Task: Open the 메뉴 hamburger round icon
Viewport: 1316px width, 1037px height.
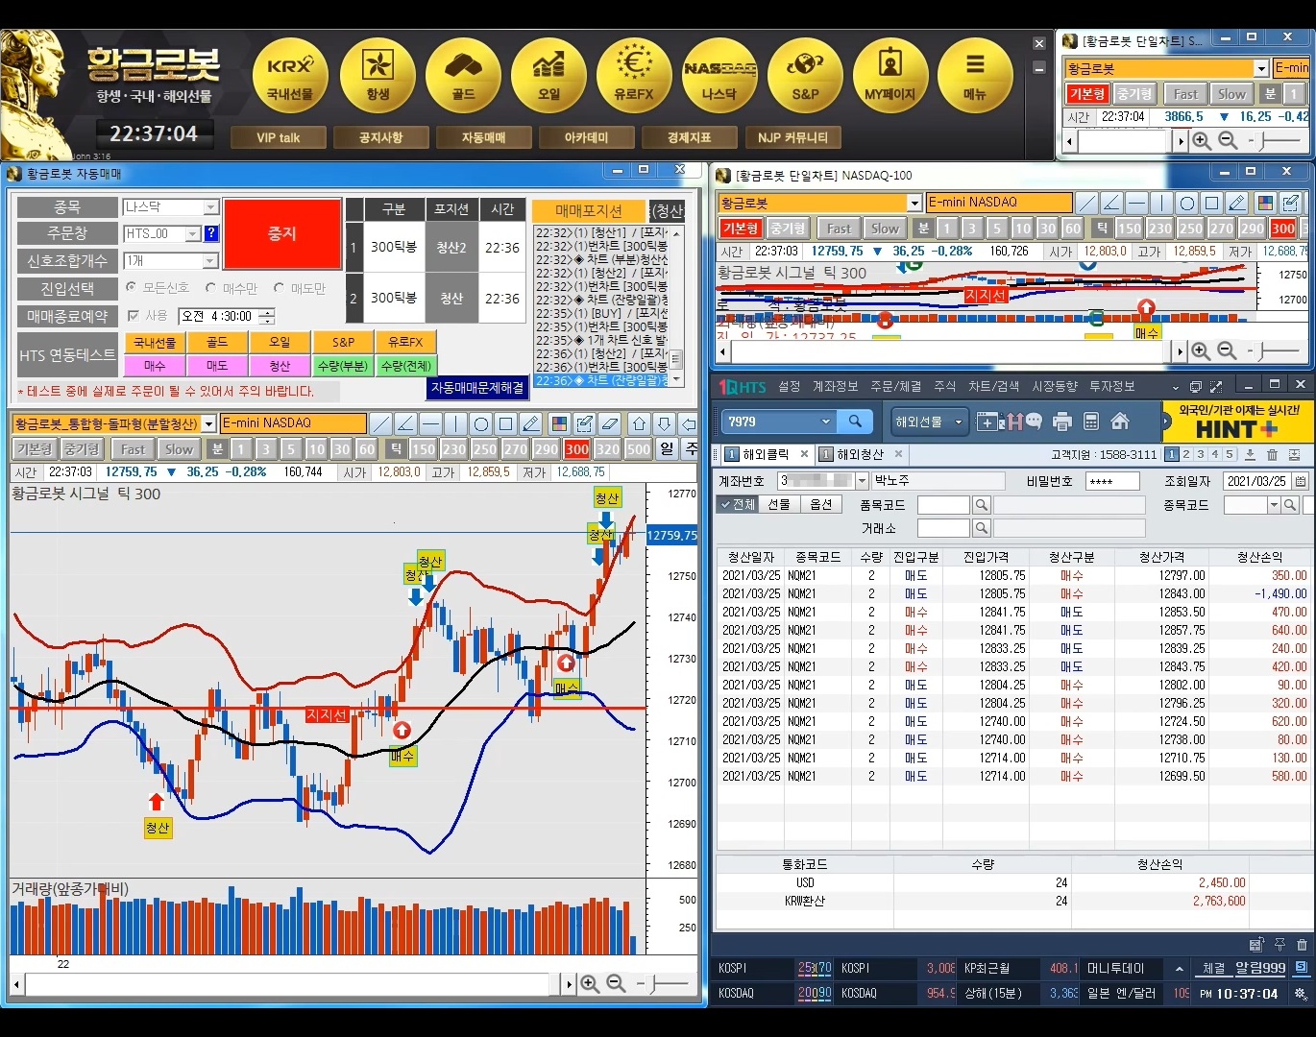Action: tap(975, 75)
